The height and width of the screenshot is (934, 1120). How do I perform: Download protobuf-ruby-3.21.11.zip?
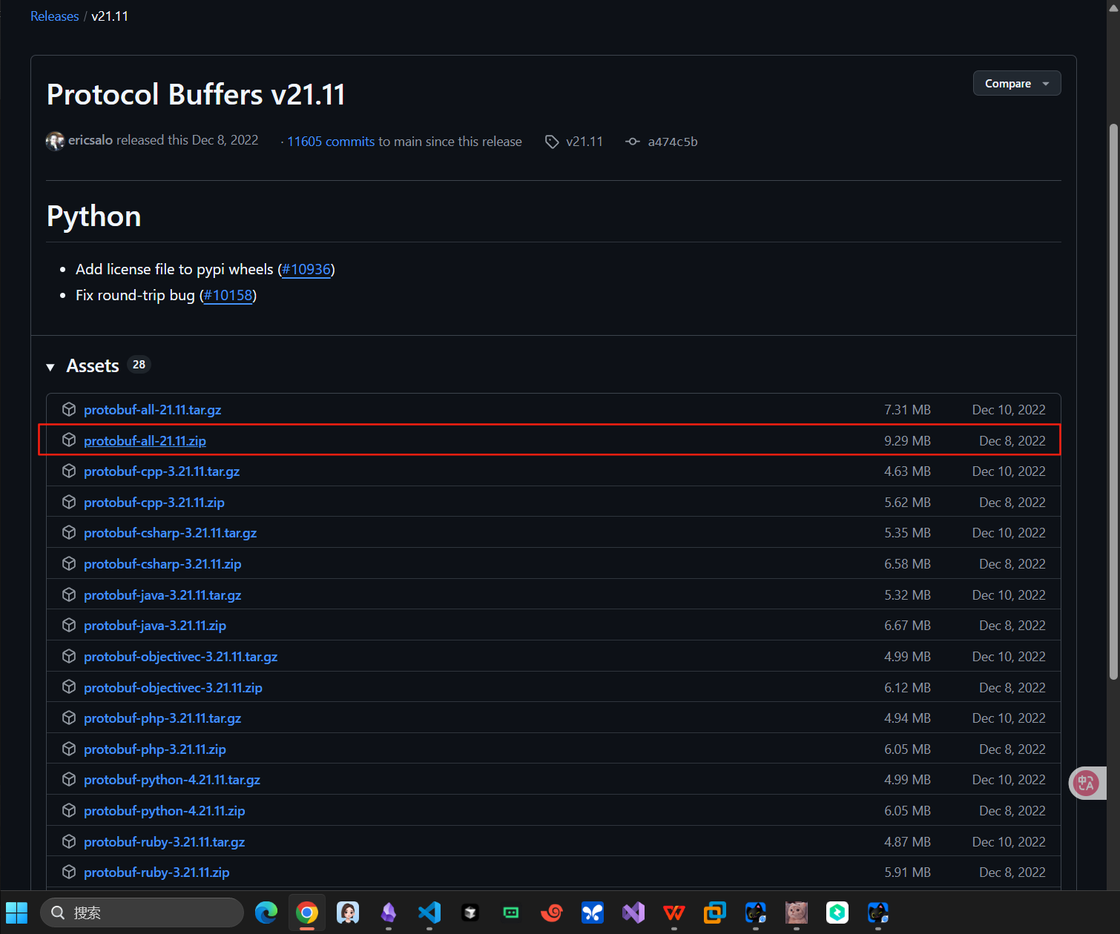coord(157,872)
